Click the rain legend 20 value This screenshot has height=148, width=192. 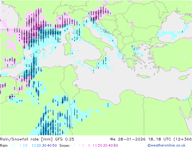coord(39,146)
